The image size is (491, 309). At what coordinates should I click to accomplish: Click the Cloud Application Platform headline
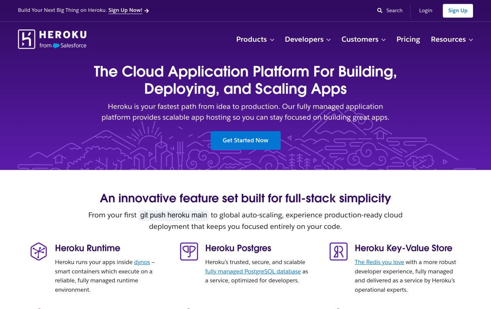pos(245,80)
